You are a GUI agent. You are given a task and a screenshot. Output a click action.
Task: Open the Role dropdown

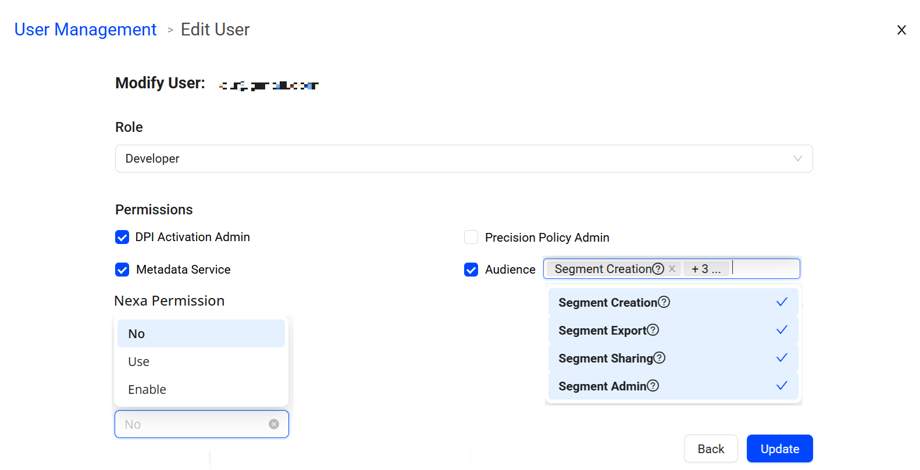(x=463, y=159)
